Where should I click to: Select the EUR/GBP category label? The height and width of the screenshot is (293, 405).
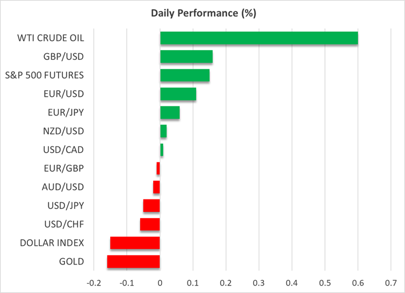[x=63, y=168]
